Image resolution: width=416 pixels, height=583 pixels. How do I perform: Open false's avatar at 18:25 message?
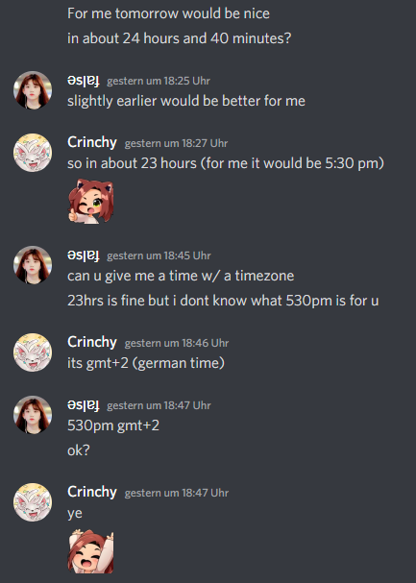click(x=33, y=90)
